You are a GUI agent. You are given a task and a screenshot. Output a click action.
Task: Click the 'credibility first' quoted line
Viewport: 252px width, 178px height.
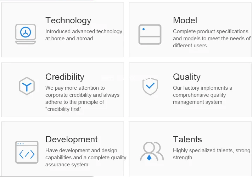[63, 109]
